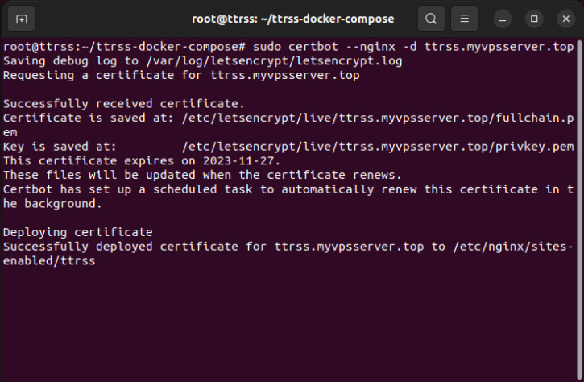The image size is (584, 382).
Task: Open a new terminal tab
Action: point(21,19)
